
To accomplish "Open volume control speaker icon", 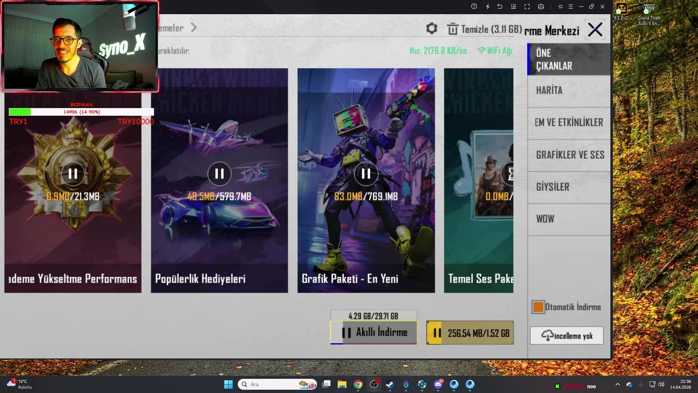I will [x=661, y=384].
